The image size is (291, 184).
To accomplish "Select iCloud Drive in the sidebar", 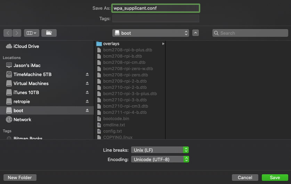I will [x=26, y=46].
